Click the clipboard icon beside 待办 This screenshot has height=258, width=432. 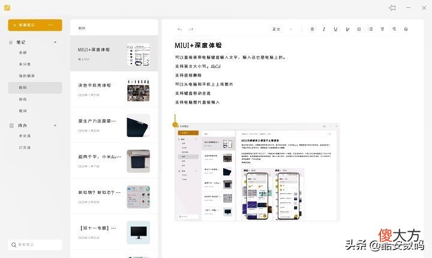pos(11,126)
